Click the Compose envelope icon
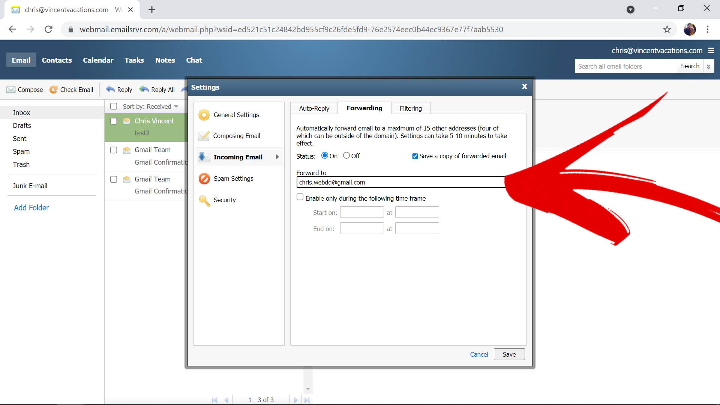This screenshot has height=405, width=720. point(11,90)
